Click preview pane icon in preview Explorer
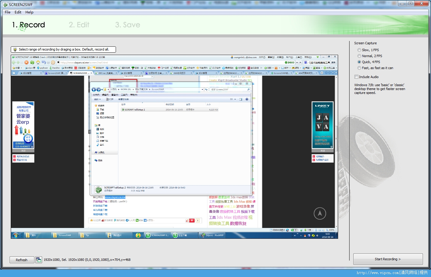 (241, 99)
